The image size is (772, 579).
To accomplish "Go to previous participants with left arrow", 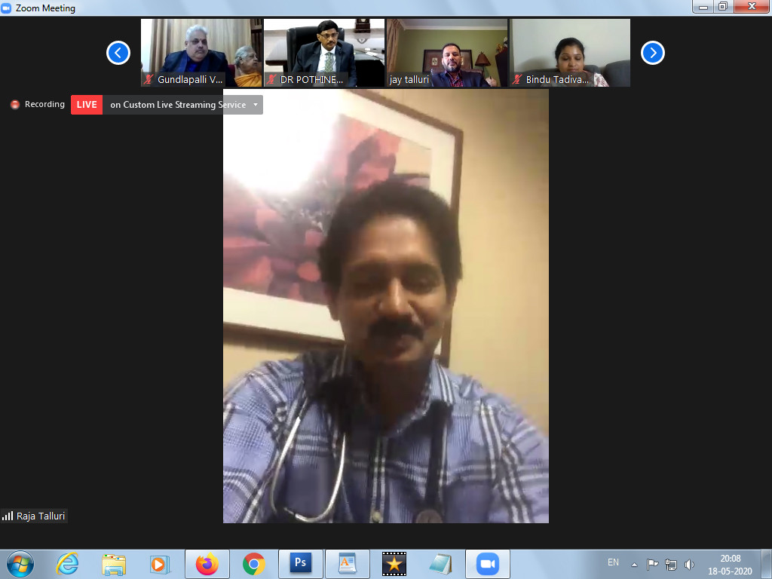I will pyautogui.click(x=118, y=53).
